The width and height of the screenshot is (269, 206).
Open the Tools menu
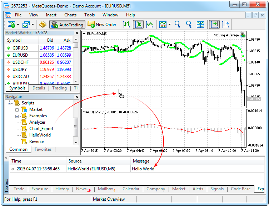89,15
